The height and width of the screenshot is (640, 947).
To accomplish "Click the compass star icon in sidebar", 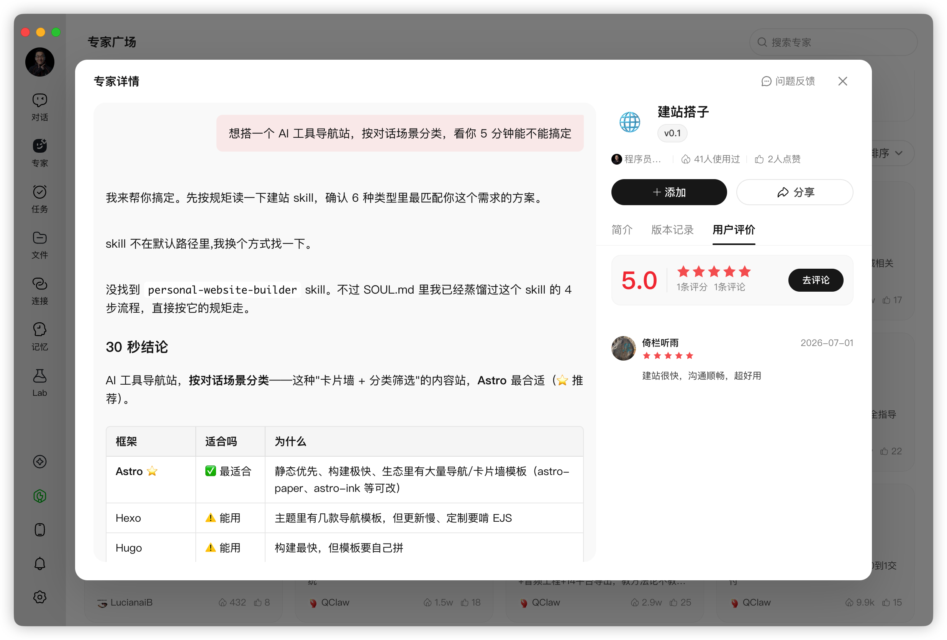I will pyautogui.click(x=39, y=462).
